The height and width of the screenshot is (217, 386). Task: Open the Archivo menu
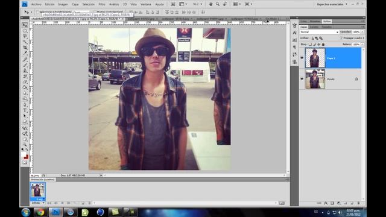[36, 4]
